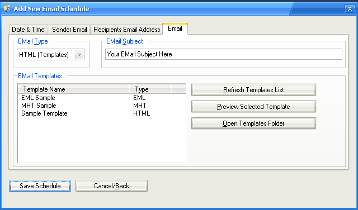Screen dimensions: 358x210
Task: Open the Recipients Email Address tab
Action: click(126, 30)
